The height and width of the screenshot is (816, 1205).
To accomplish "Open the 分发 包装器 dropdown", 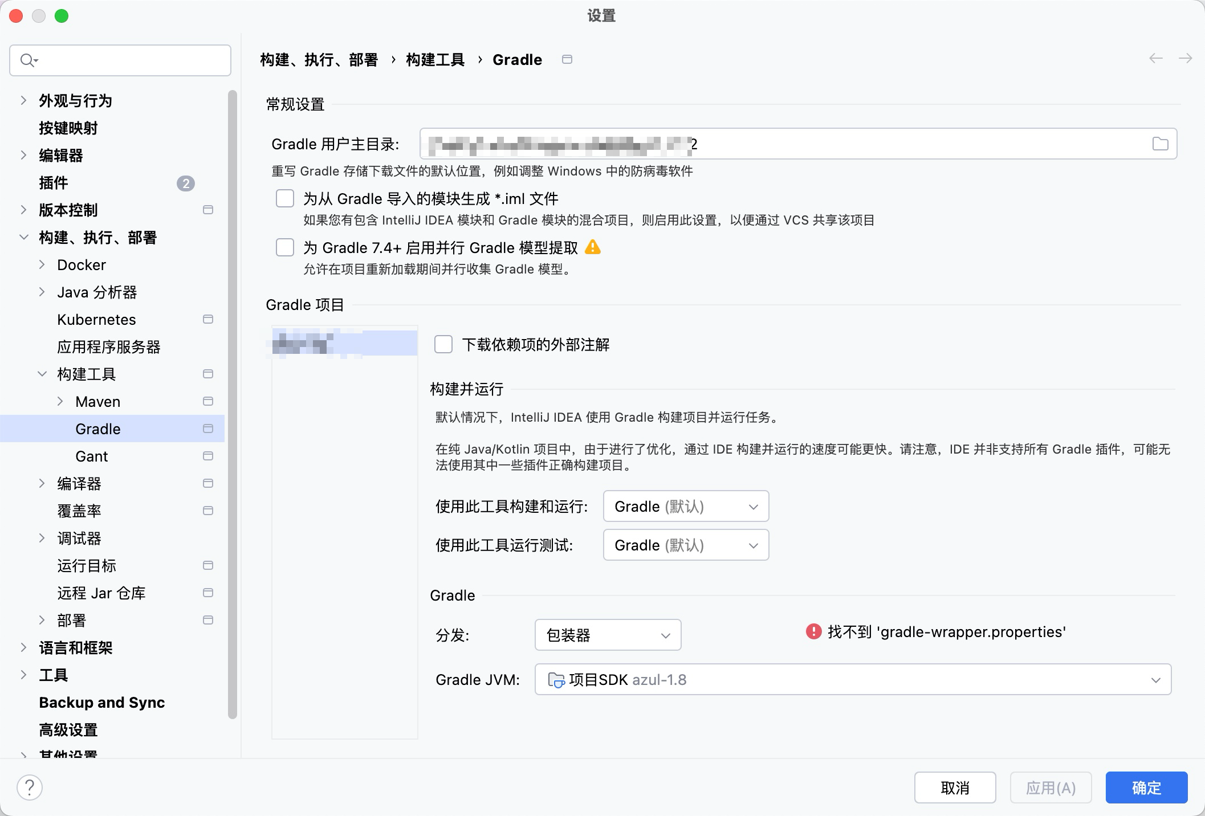I will coord(608,635).
